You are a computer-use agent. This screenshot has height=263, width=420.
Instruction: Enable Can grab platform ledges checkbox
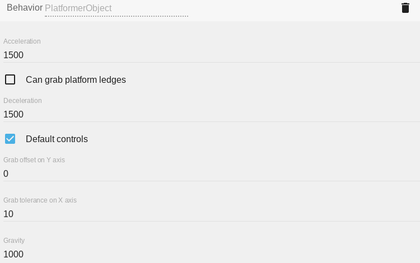10,79
